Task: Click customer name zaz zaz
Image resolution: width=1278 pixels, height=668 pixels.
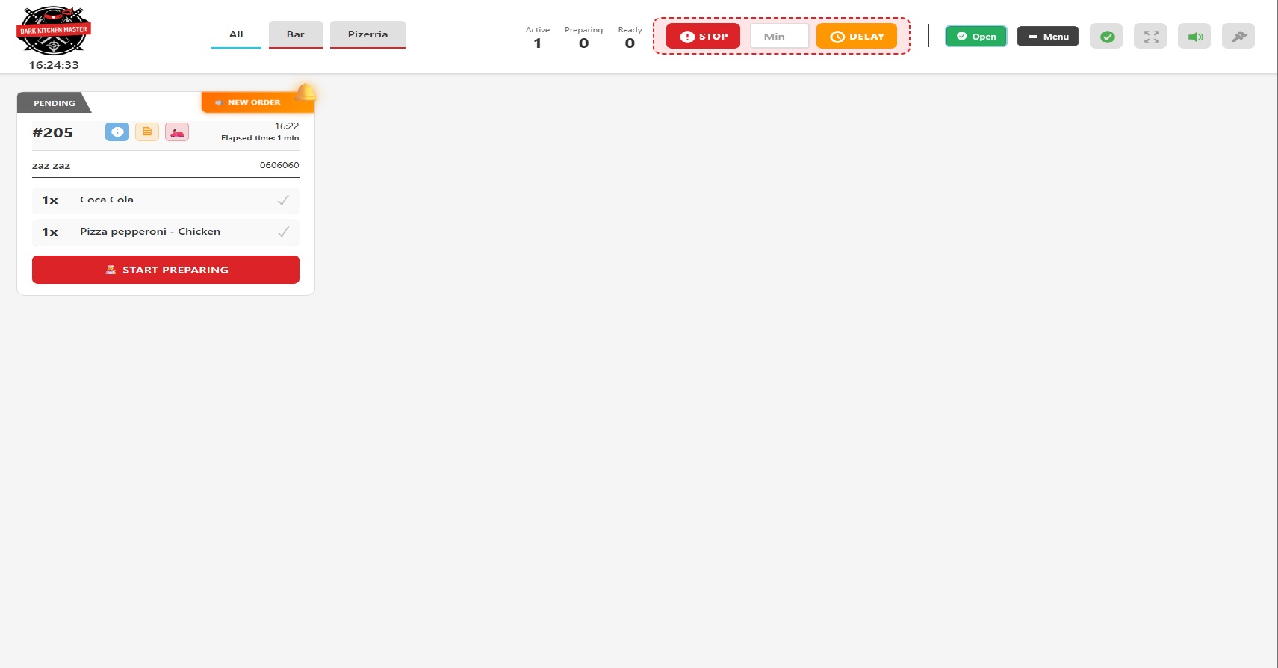Action: (x=51, y=166)
